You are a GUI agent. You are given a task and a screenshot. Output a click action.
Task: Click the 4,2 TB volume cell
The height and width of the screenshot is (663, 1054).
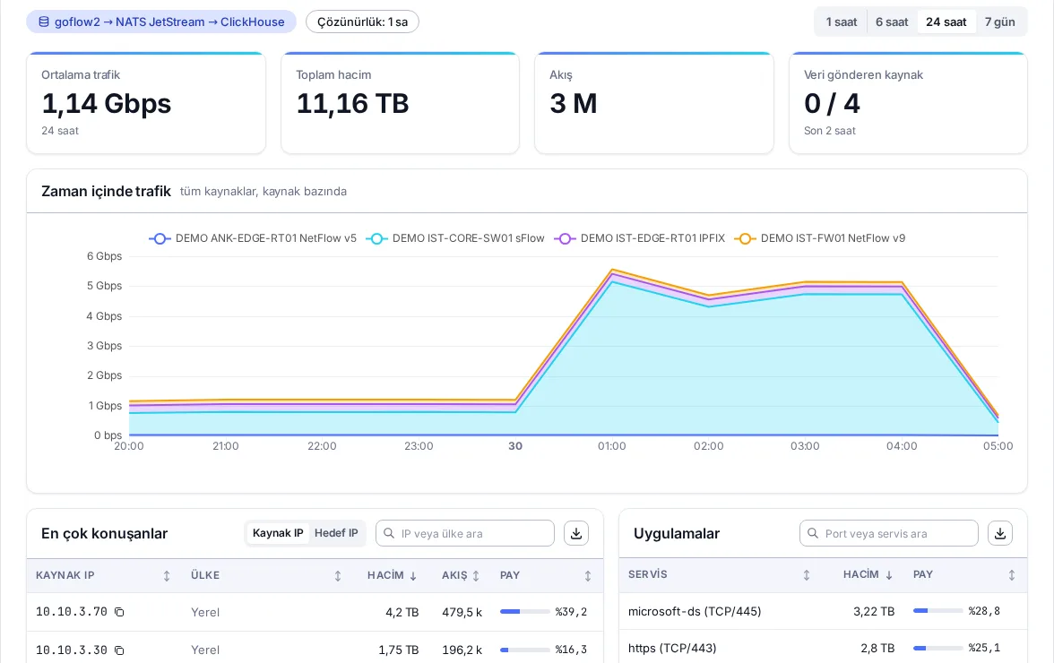402,613
